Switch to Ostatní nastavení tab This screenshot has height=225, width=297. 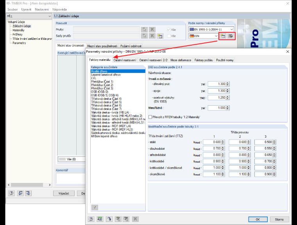click(x=125, y=60)
